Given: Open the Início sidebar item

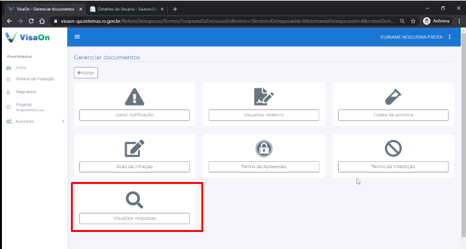Looking at the screenshot, I should (21, 68).
